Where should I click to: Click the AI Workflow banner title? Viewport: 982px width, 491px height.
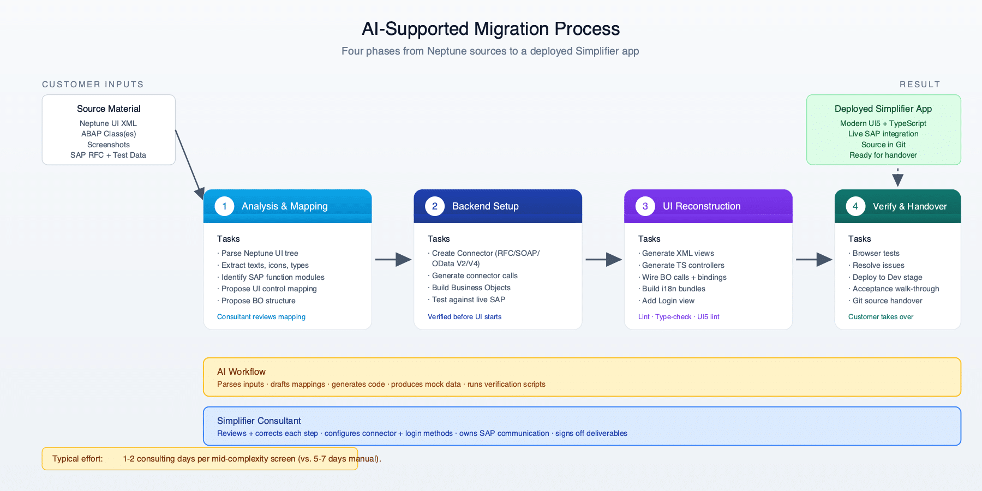[x=241, y=372]
